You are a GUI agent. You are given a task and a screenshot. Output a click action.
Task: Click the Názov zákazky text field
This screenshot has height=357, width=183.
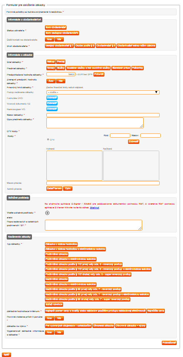tap(103, 115)
